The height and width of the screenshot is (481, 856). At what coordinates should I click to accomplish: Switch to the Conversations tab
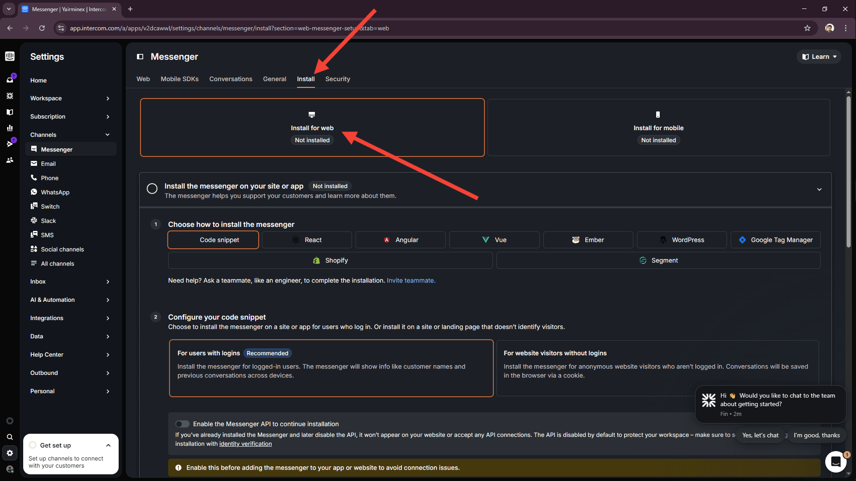[231, 79]
